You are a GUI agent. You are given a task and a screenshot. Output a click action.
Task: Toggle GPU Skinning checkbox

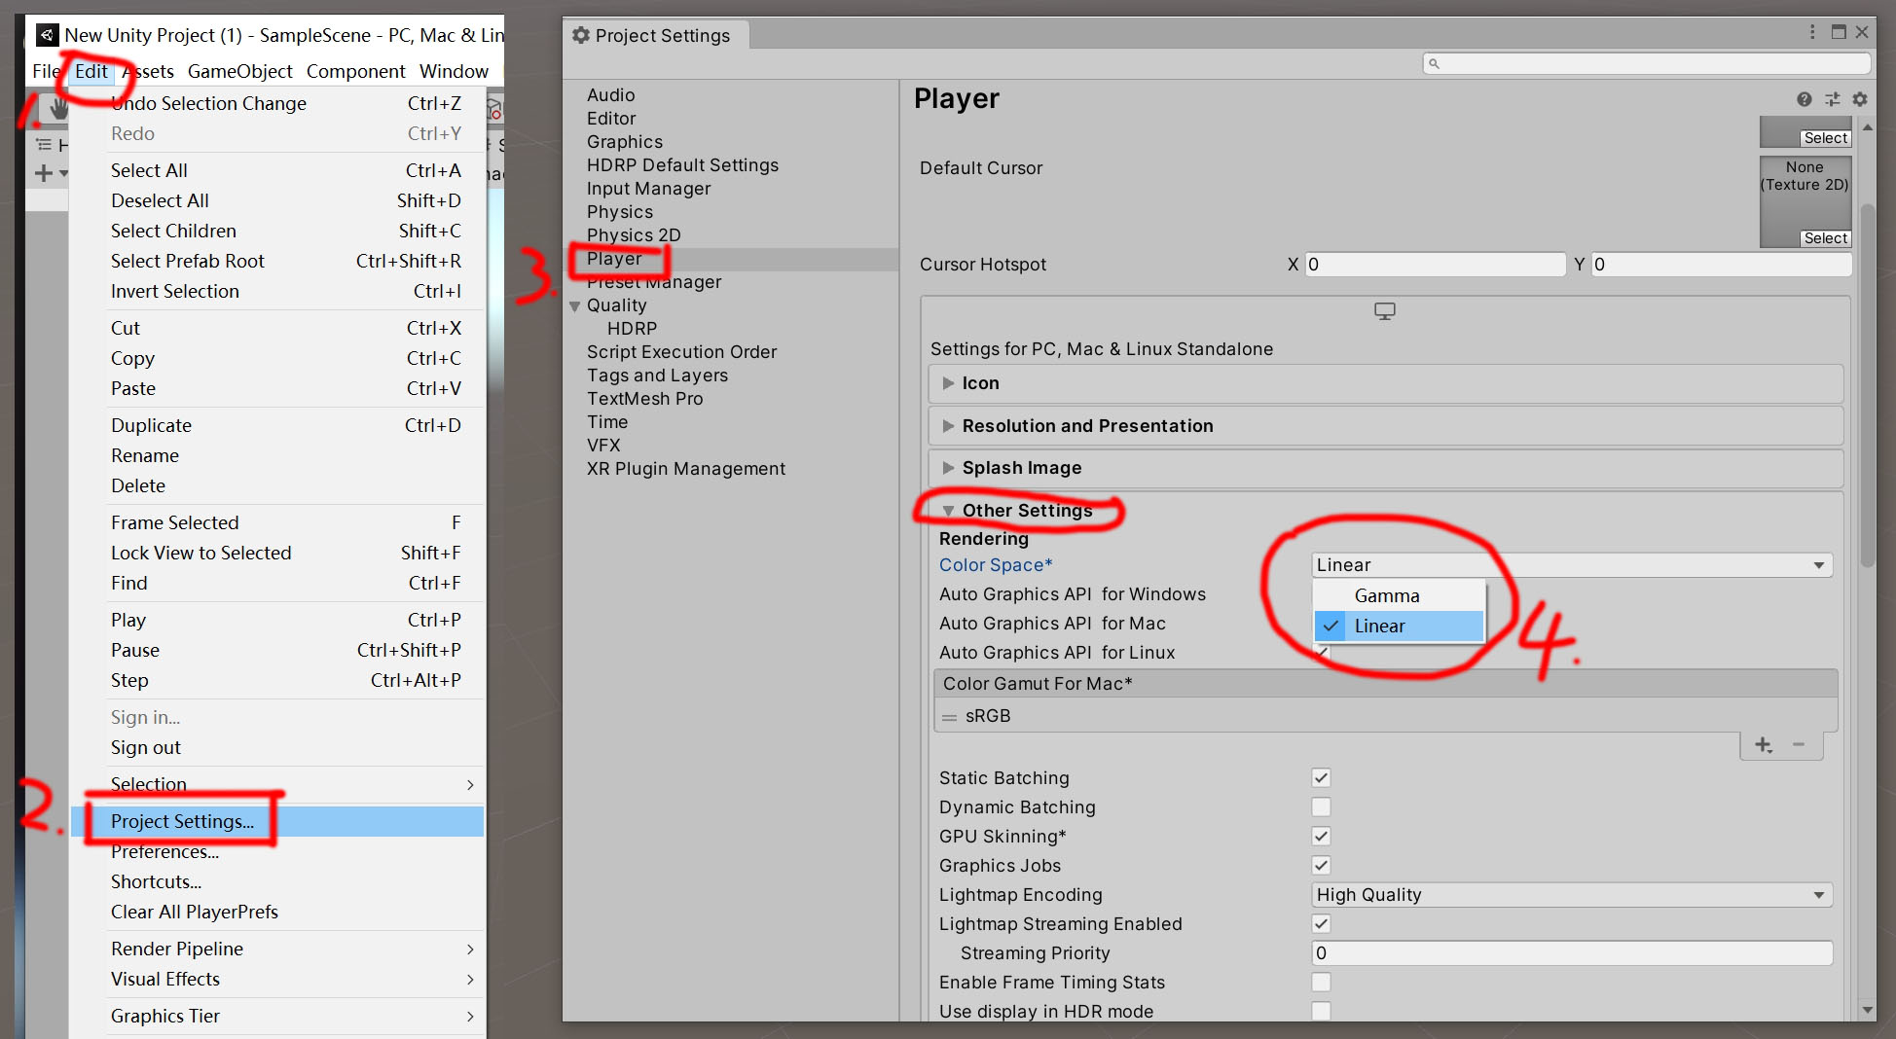coord(1321,837)
